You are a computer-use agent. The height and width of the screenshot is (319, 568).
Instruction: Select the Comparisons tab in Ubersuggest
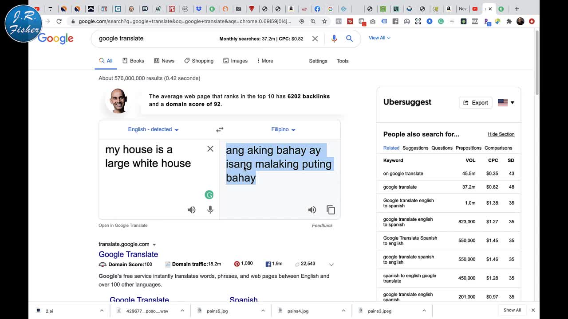(x=498, y=148)
